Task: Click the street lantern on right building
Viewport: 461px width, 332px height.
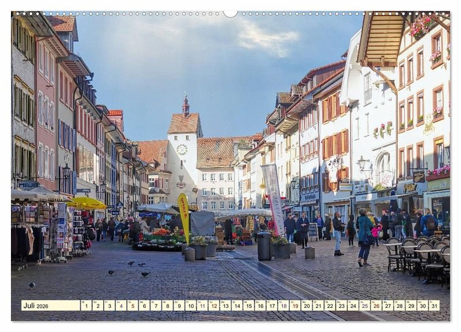Action: click(362, 164)
